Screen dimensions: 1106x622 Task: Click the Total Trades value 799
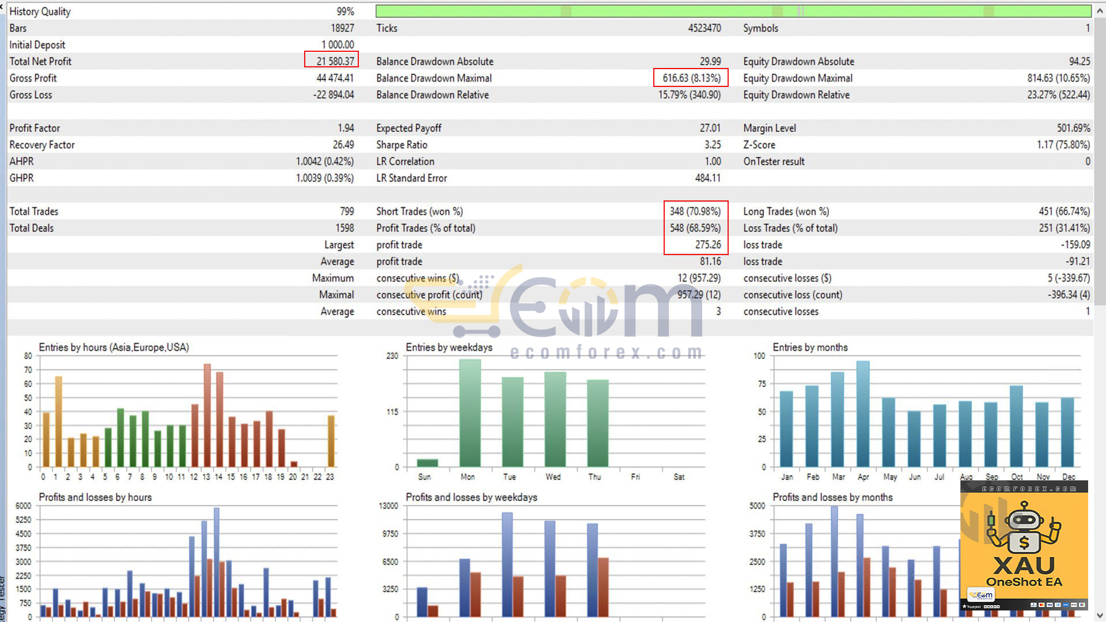[x=347, y=211]
